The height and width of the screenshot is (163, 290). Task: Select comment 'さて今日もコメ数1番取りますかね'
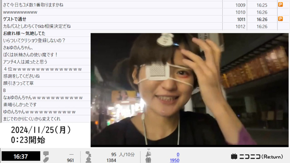33,5
